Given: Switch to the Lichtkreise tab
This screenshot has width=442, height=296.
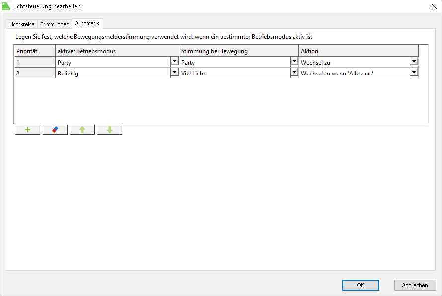Looking at the screenshot, I should coord(22,24).
